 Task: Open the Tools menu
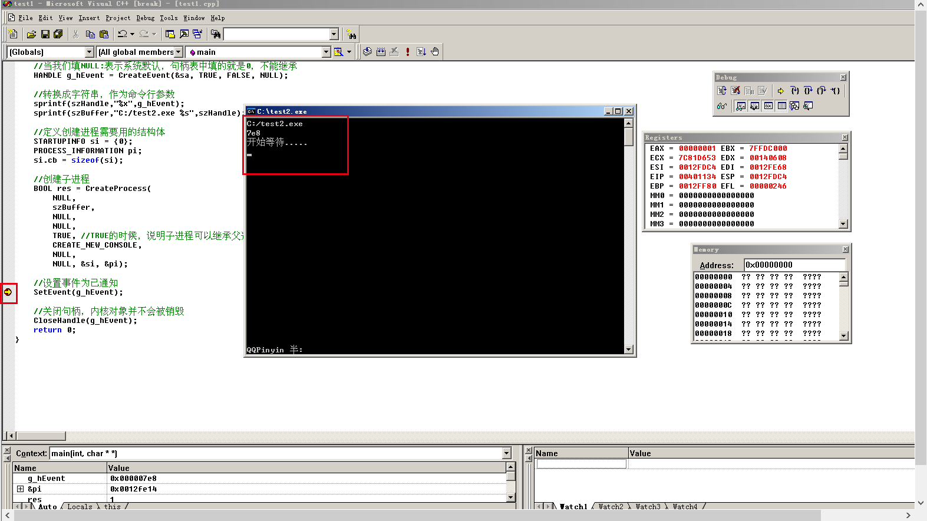pyautogui.click(x=169, y=18)
